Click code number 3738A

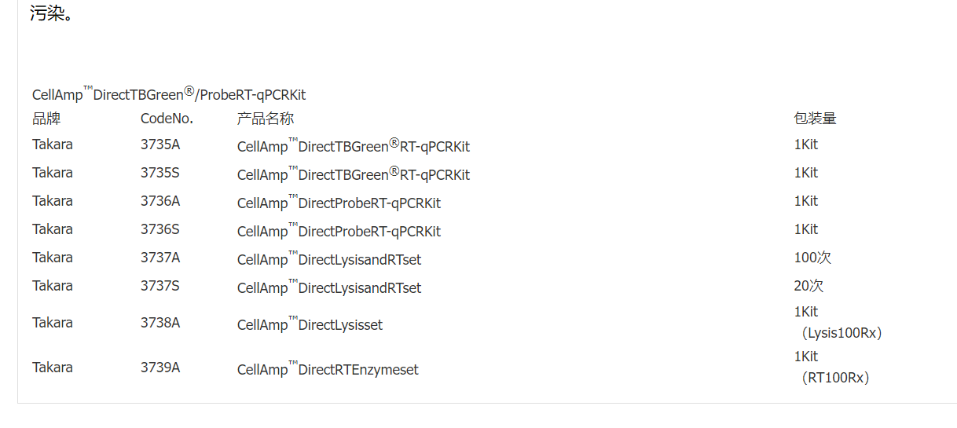click(x=160, y=323)
